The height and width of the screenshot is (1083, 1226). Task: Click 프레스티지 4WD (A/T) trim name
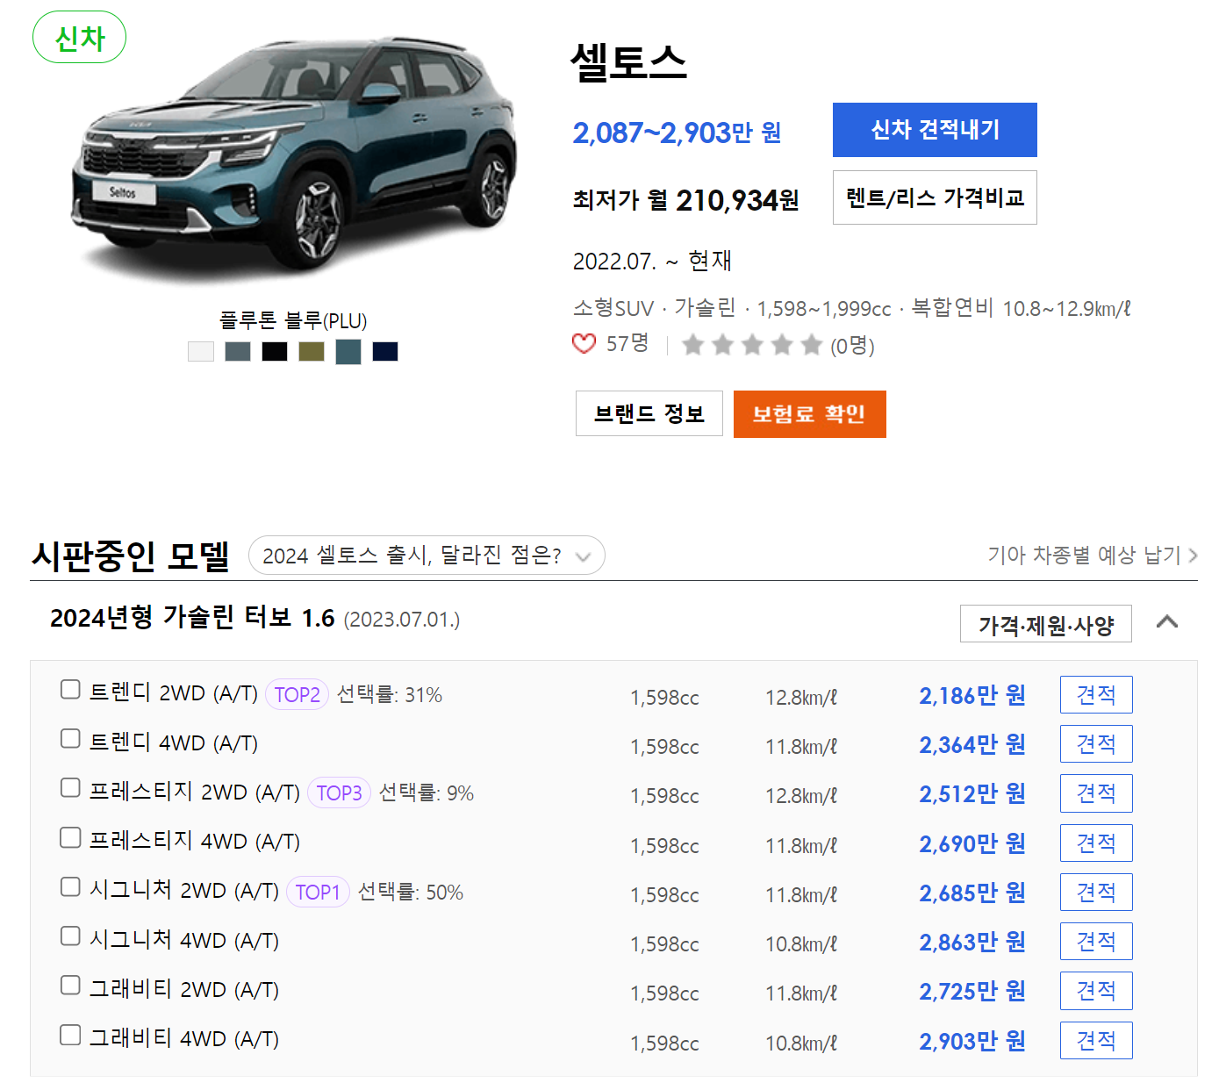[195, 842]
